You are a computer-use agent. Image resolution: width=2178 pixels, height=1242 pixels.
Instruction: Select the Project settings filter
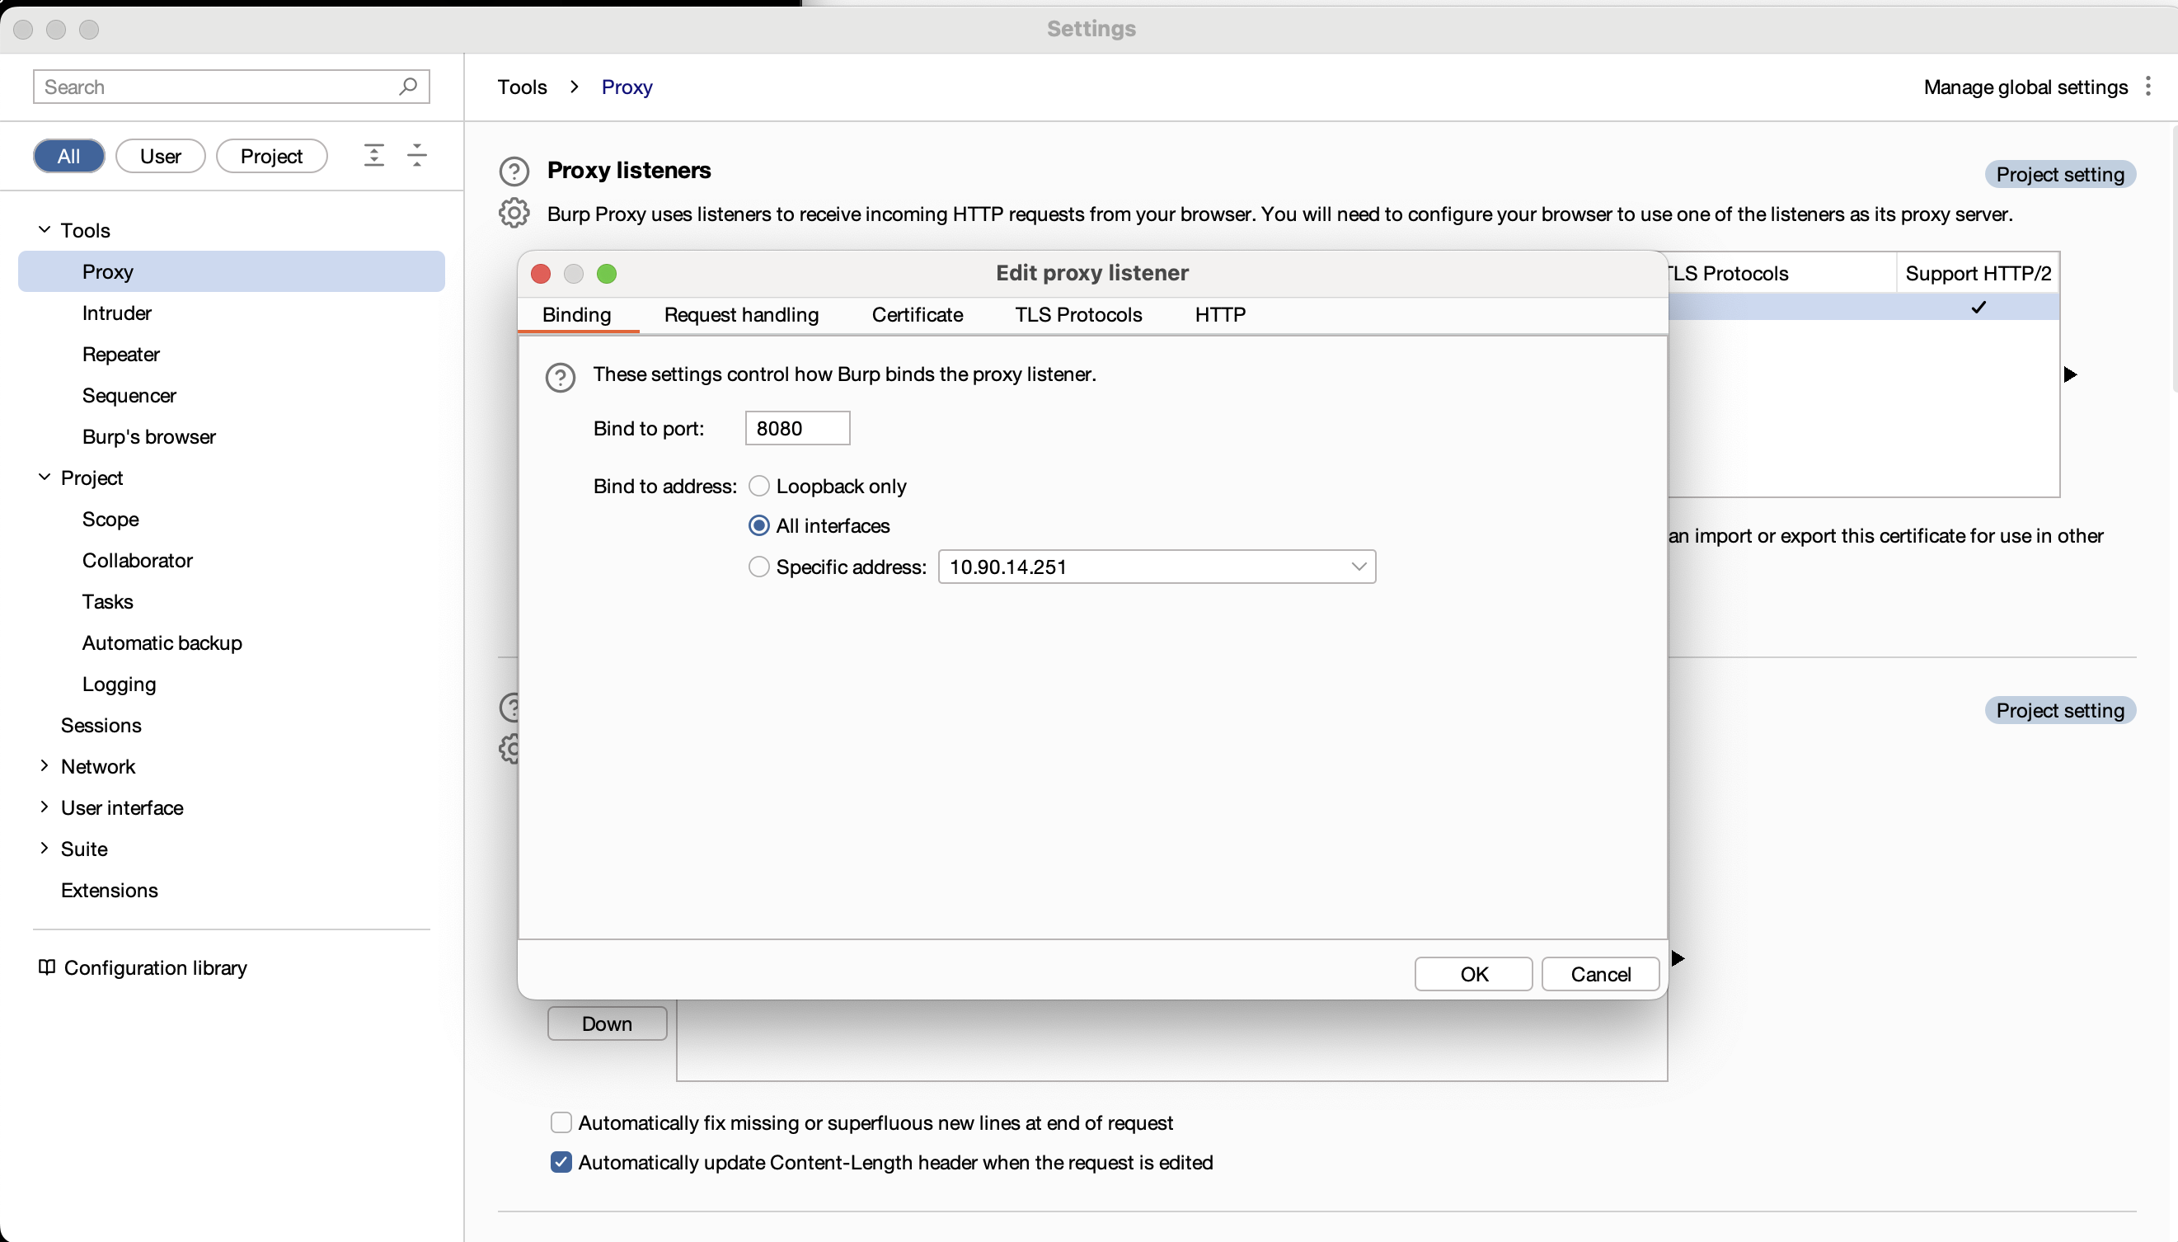click(x=271, y=156)
